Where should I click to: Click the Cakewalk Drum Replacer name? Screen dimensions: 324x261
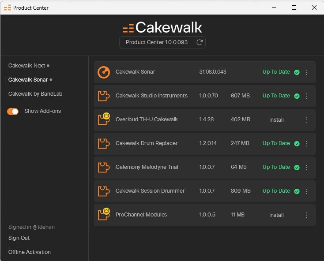tap(147, 143)
